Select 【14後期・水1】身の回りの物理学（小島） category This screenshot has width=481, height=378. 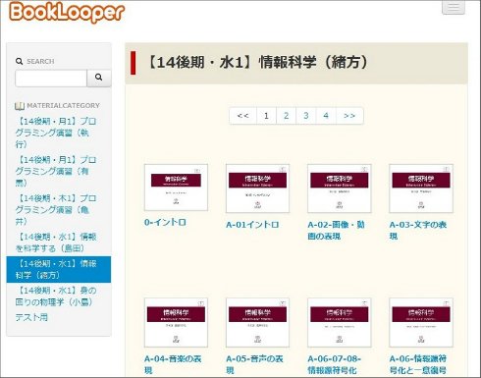click(56, 297)
